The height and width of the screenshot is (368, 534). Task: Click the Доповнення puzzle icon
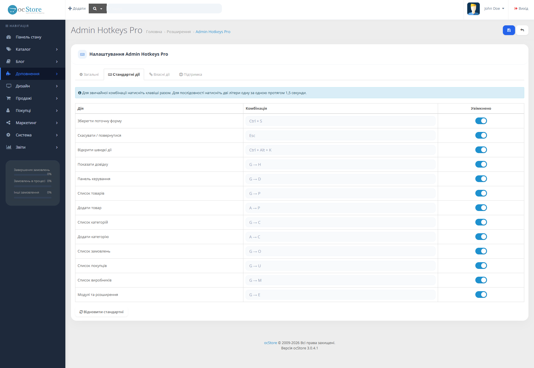(9, 74)
